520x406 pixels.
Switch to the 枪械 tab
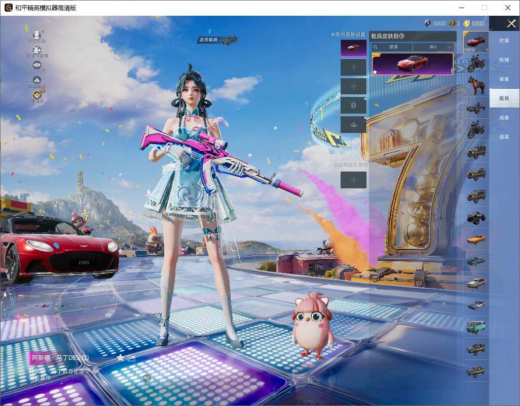coord(504,60)
